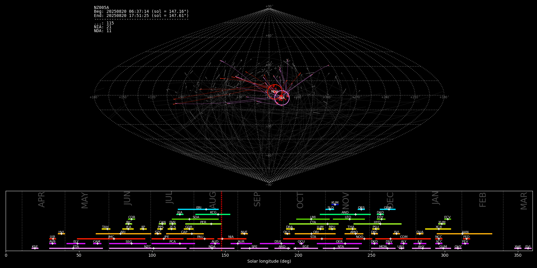Click the AUG month label
537x268 pixels.
pos(213,199)
